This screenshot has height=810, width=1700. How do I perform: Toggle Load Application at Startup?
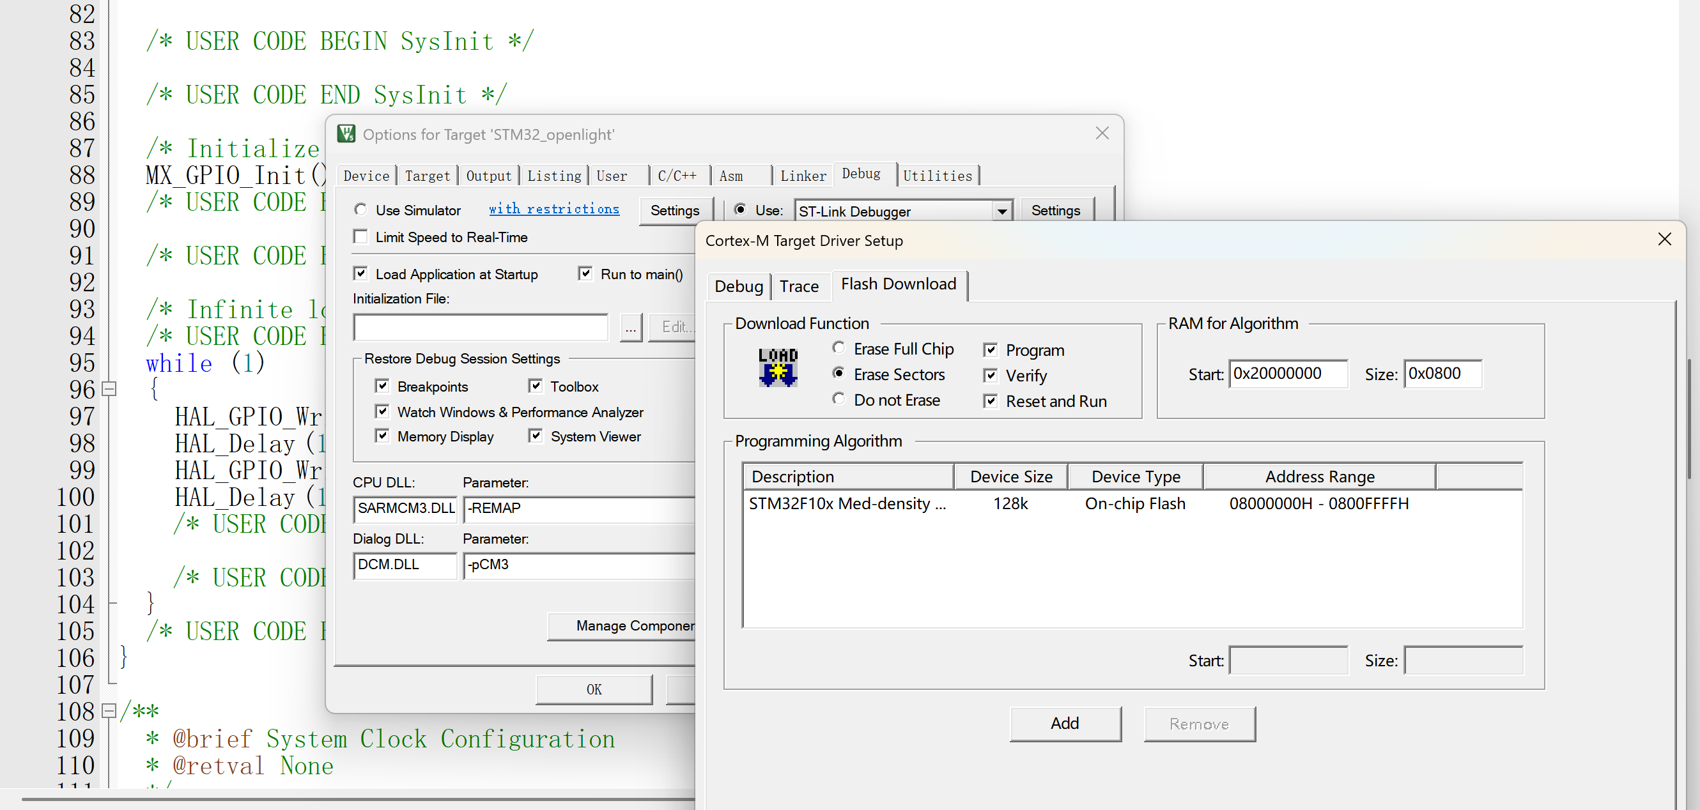360,273
